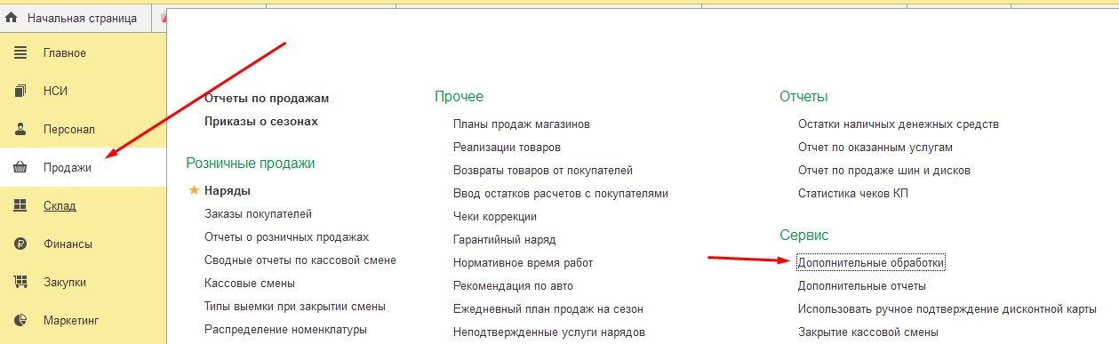Switch to the Склад section
The image size is (1119, 344).
coord(83,205)
